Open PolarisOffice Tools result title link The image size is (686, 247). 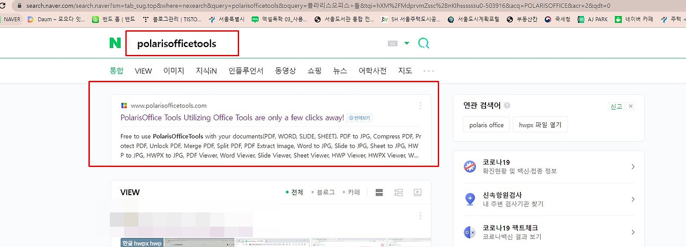(232, 118)
